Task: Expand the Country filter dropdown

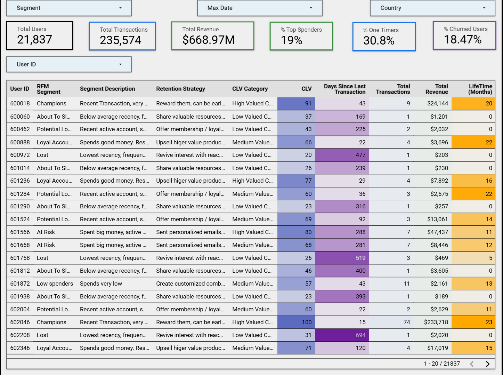Action: (432, 8)
